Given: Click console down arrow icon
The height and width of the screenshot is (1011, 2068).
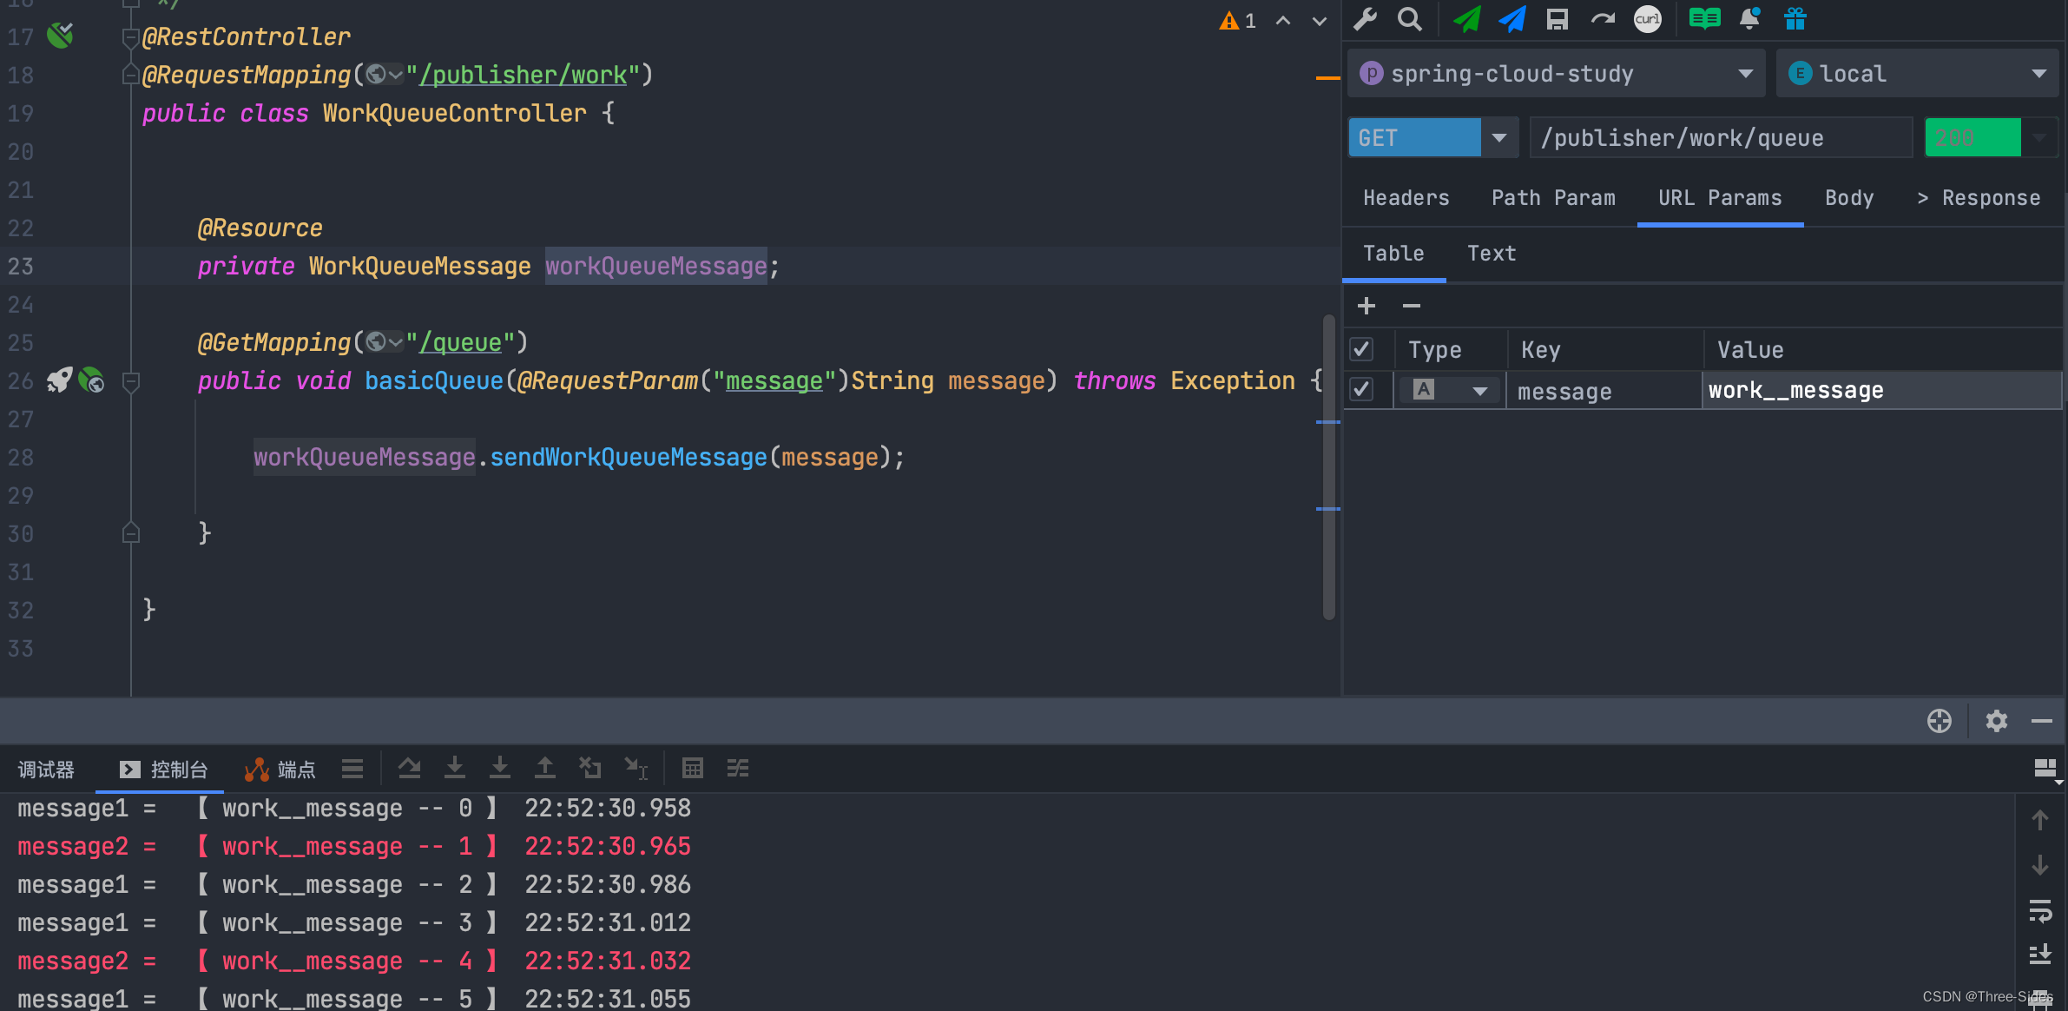Looking at the screenshot, I should (2040, 865).
